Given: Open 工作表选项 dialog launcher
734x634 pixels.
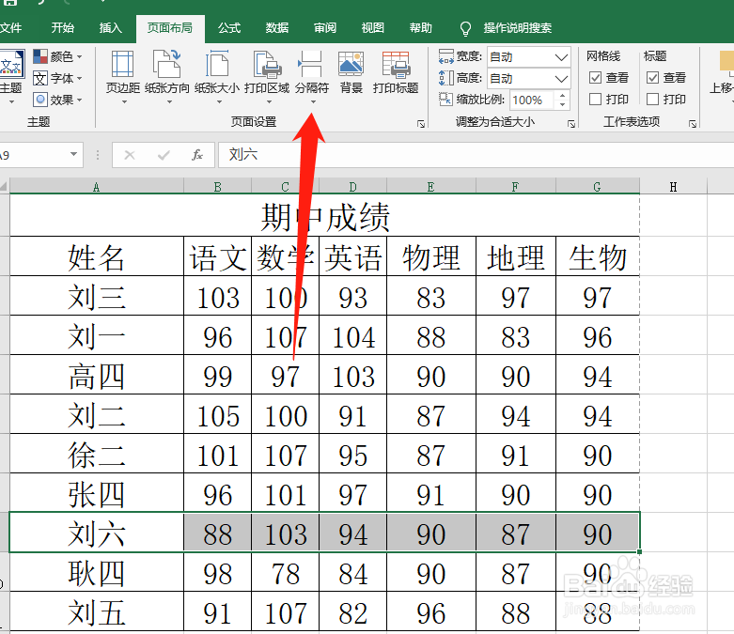Looking at the screenshot, I should [x=693, y=124].
